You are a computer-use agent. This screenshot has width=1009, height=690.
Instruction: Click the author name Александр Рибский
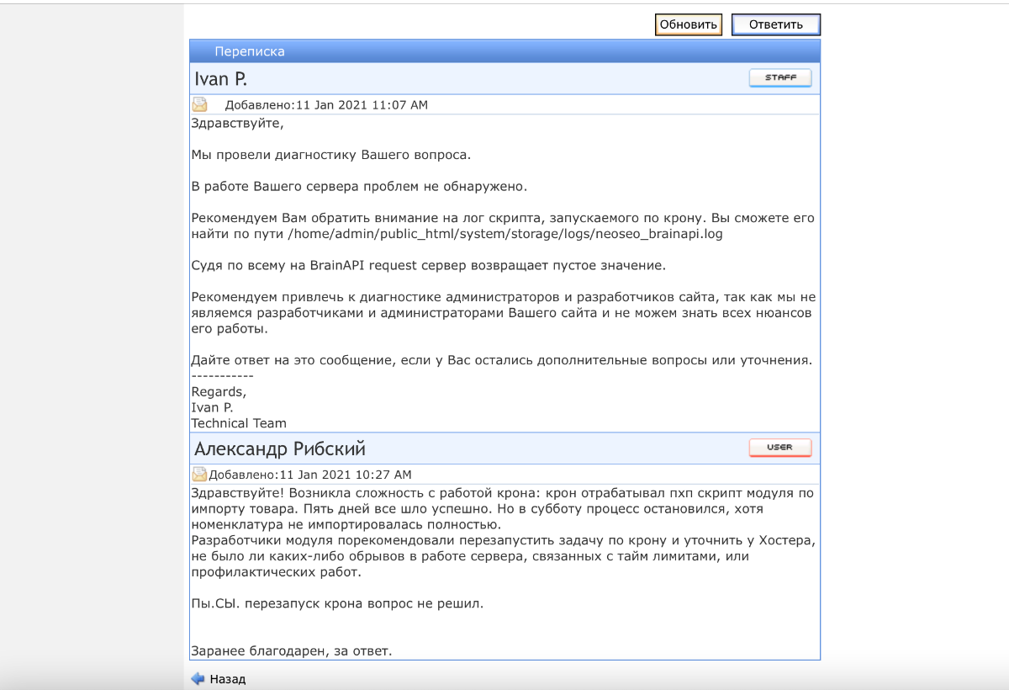point(280,448)
